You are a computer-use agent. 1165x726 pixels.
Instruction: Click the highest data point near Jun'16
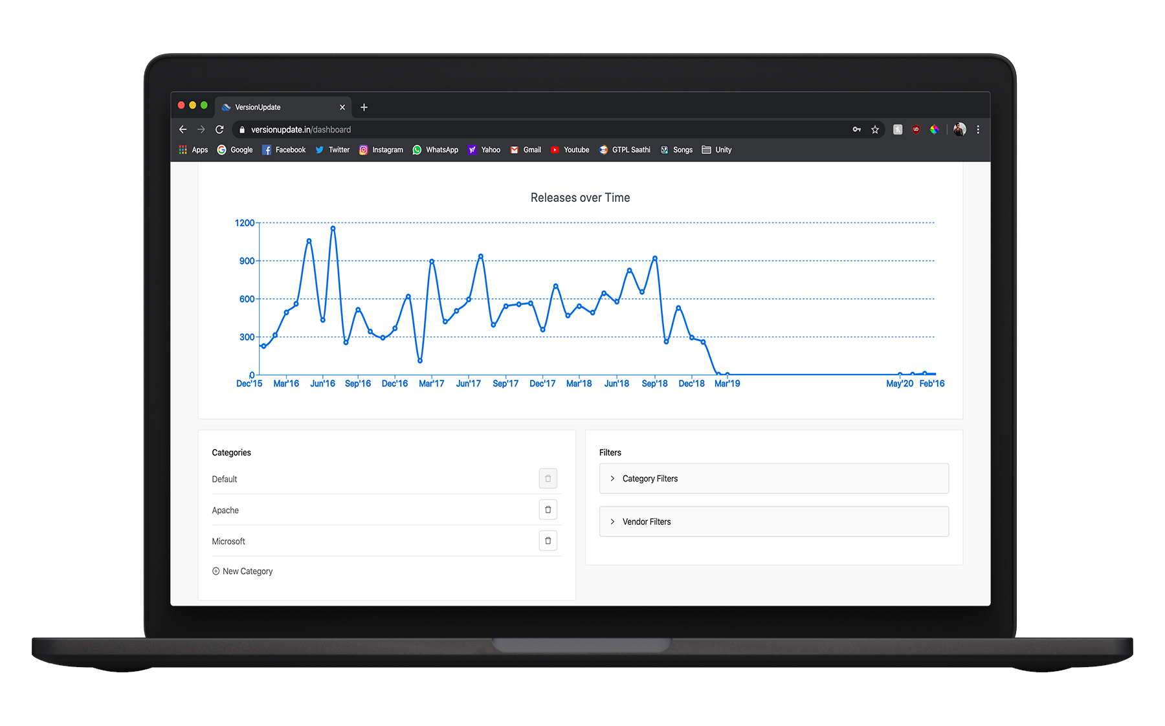[333, 228]
